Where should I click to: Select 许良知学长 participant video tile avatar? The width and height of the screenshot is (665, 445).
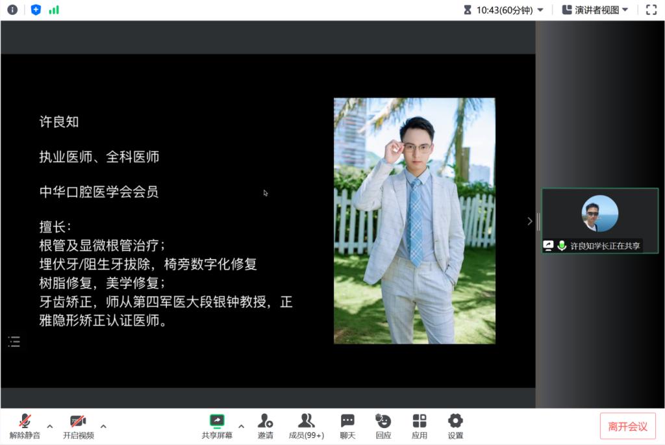[x=599, y=213]
